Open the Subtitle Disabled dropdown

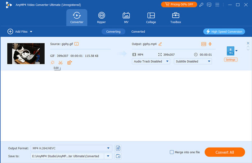(193, 61)
